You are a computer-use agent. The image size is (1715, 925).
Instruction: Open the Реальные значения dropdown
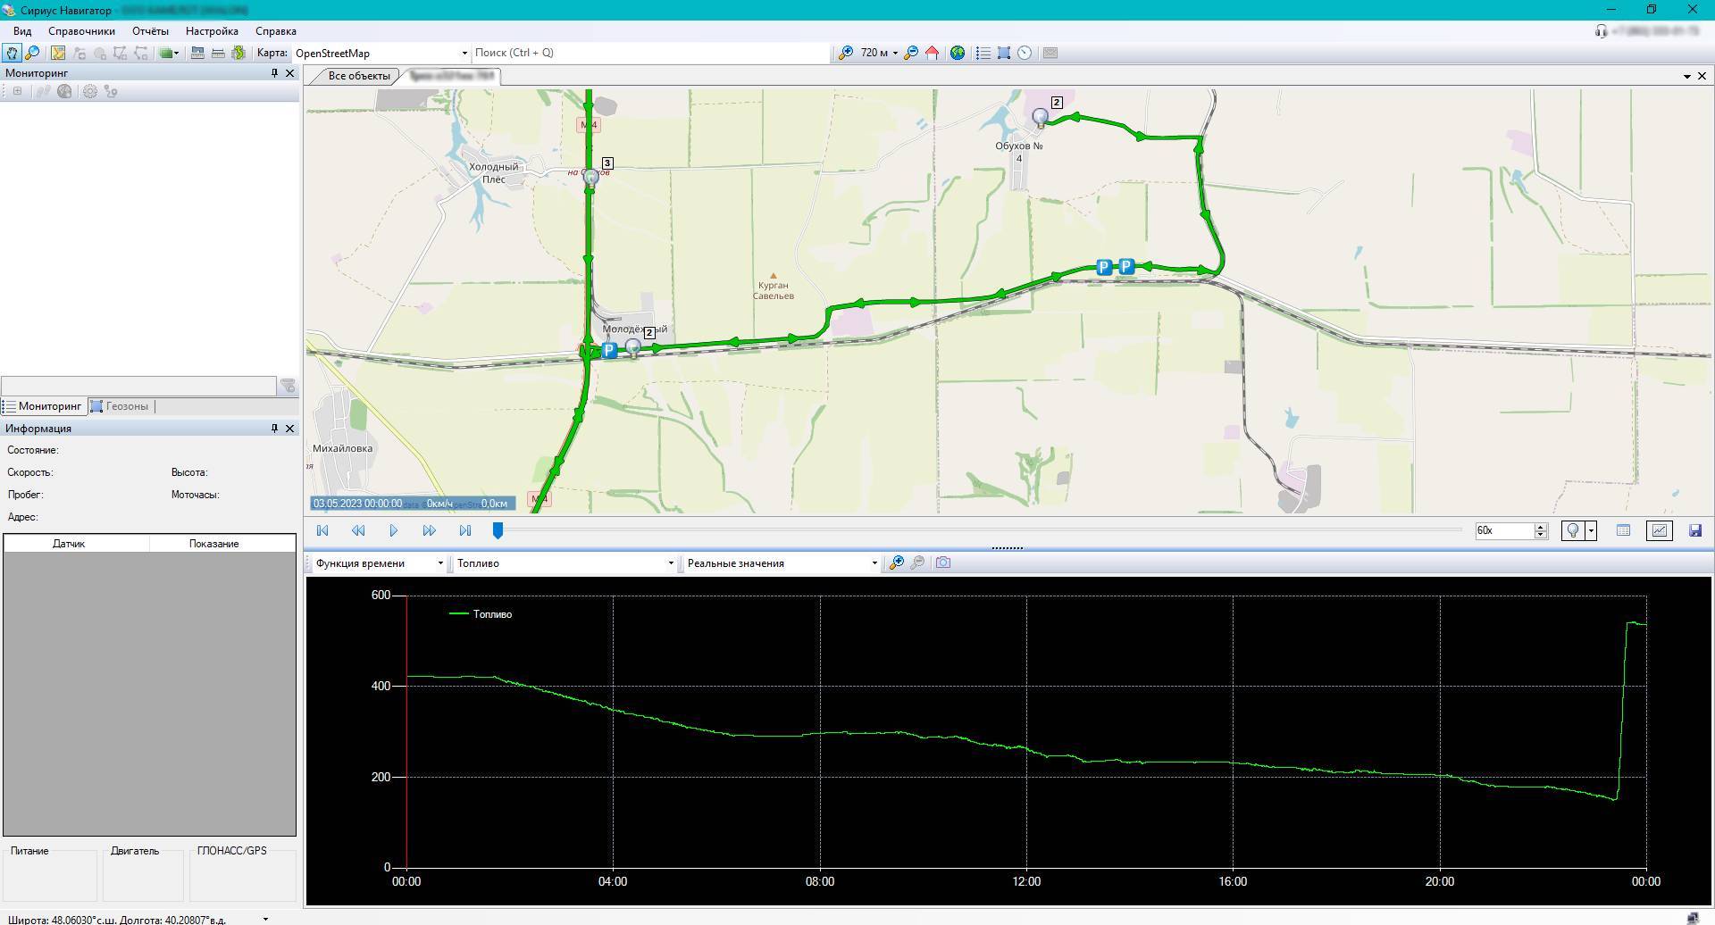pyautogui.click(x=874, y=563)
